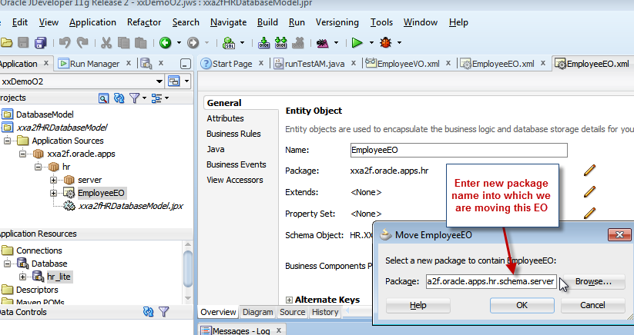Screen dimensions: 634x335
Task: Select the Business Rules side tab
Action: [x=233, y=134]
